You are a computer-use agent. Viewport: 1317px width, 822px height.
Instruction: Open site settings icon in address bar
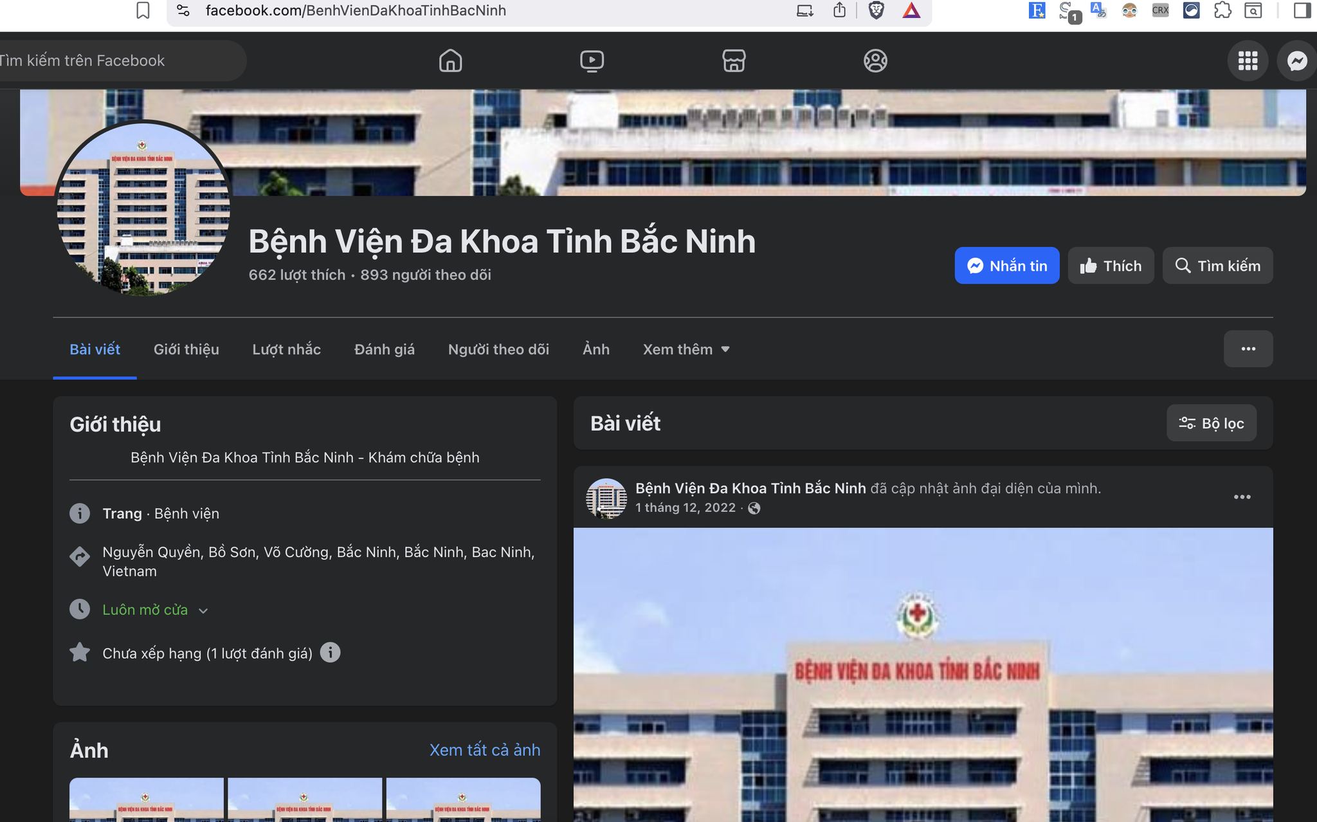pos(183,10)
